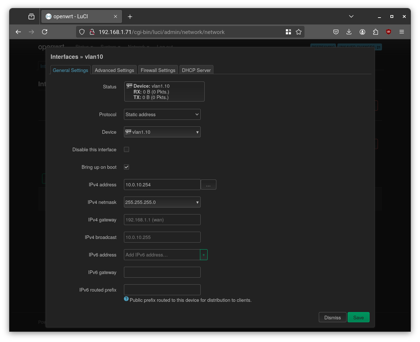Dismiss the Interfaces vlan10 dialog
The width and height of the screenshot is (420, 342).
pos(332,317)
